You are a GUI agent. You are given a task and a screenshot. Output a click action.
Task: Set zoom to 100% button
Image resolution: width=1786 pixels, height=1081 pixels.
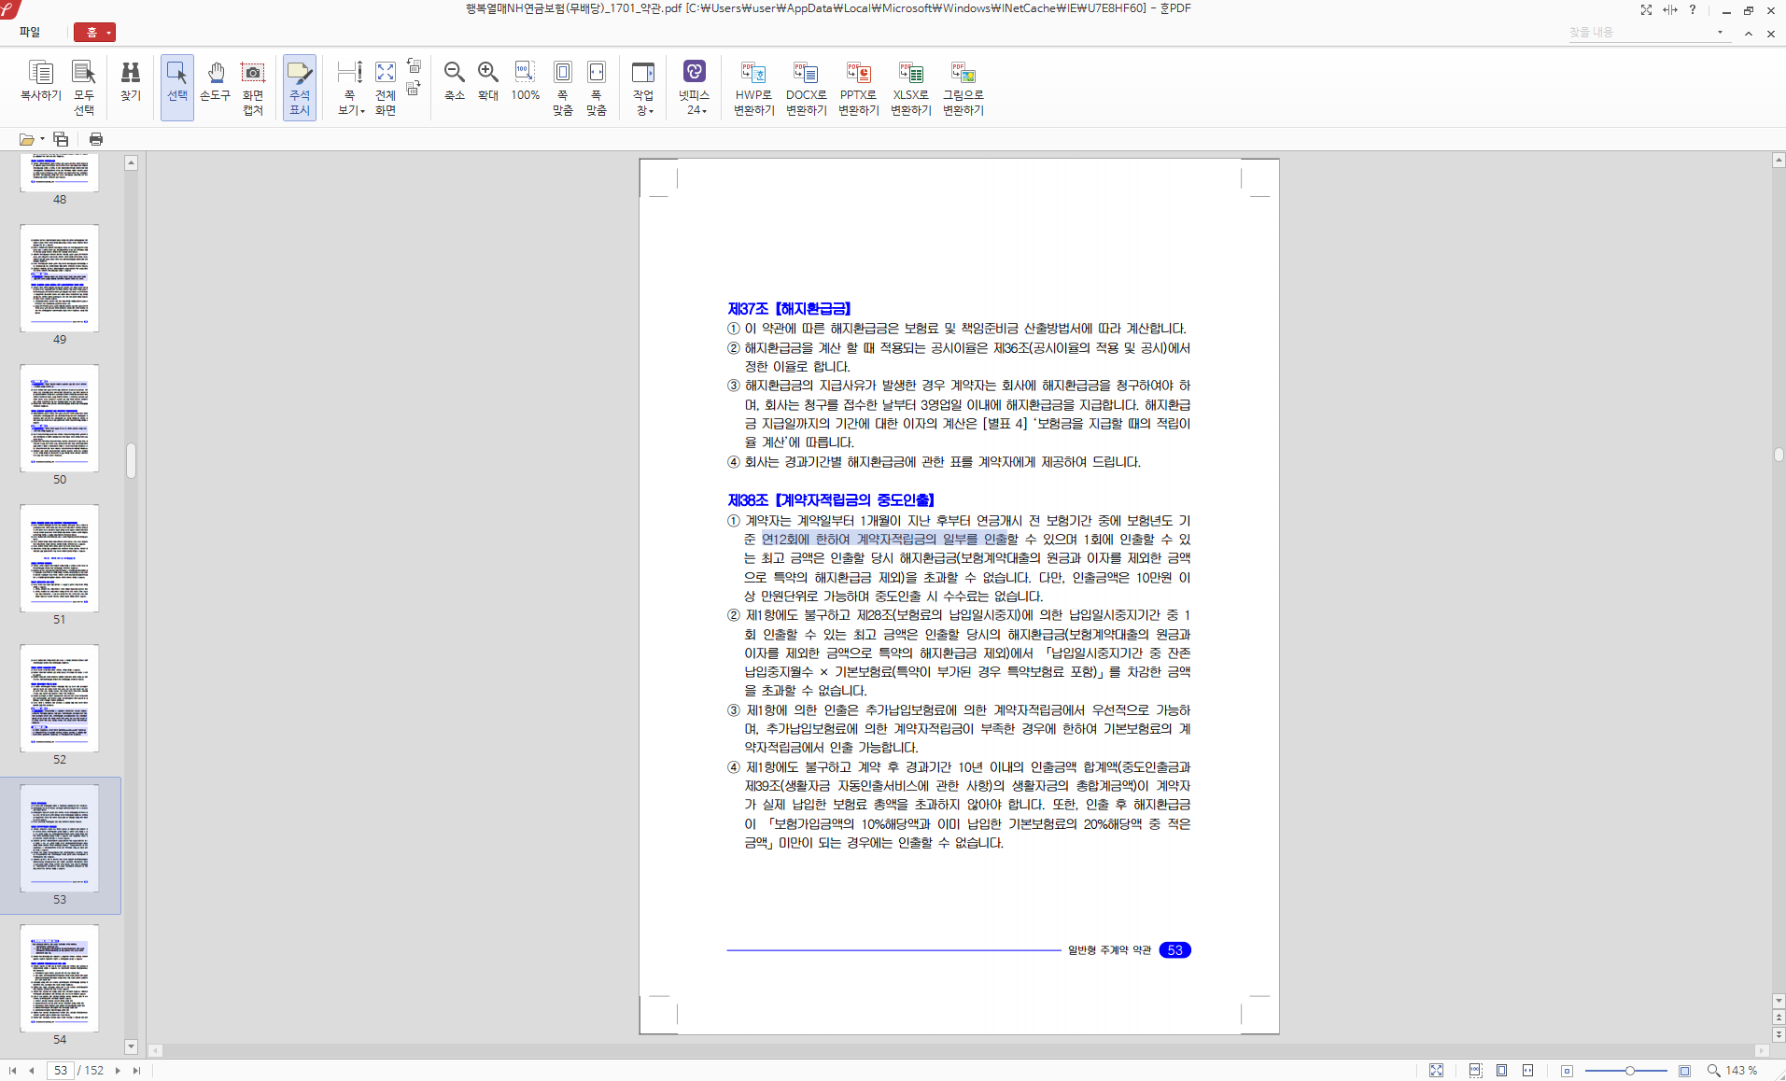(525, 81)
